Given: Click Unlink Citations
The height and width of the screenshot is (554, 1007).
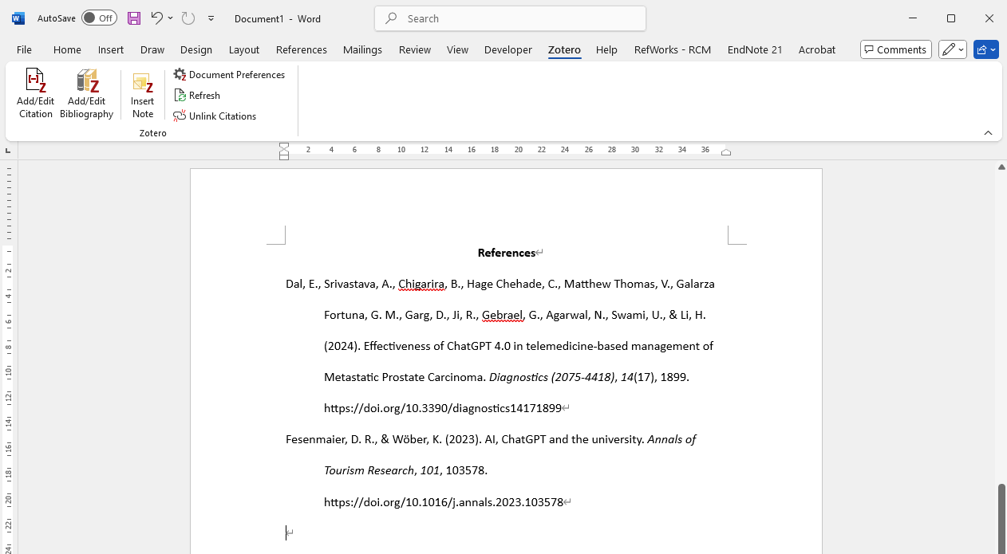Looking at the screenshot, I should 215,116.
